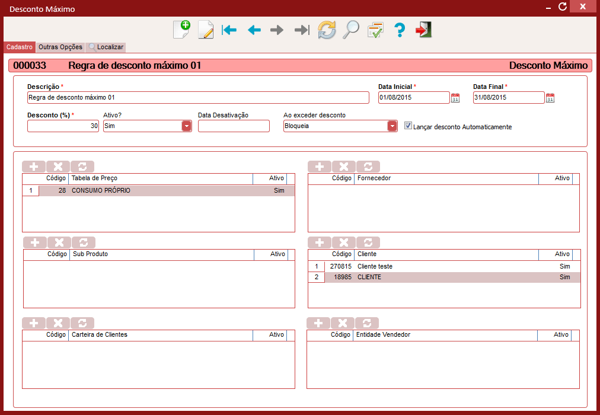Select the Cliente teste row
Image resolution: width=600 pixels, height=415 pixels.
tap(444, 266)
